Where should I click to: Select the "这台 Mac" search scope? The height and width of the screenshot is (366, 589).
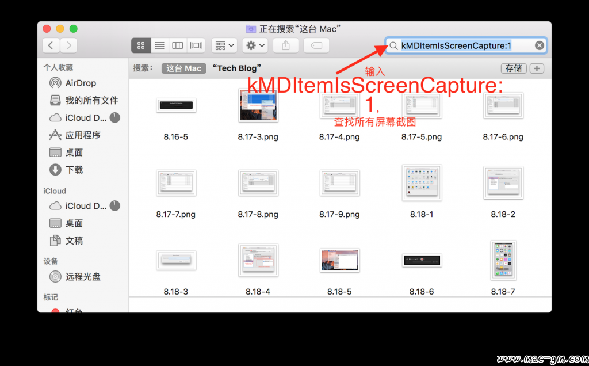point(183,68)
